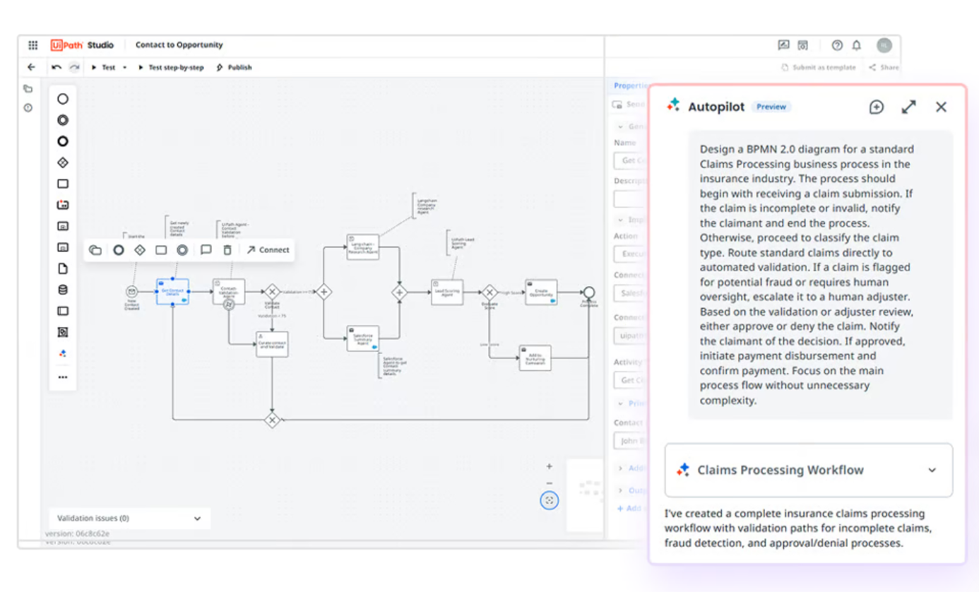Publish the Contact to Opportunity process
The height and width of the screenshot is (592, 979).
[x=234, y=68]
